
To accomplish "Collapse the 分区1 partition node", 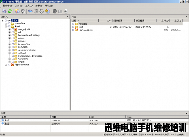I will tap(2, 20).
